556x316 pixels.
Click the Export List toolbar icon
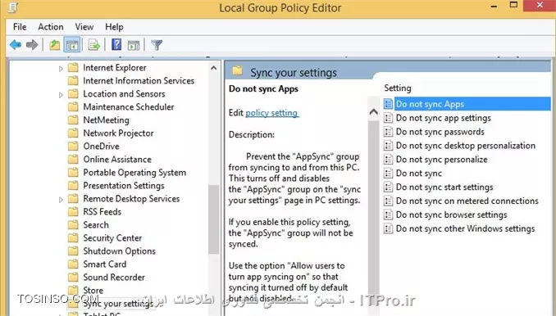click(94, 45)
